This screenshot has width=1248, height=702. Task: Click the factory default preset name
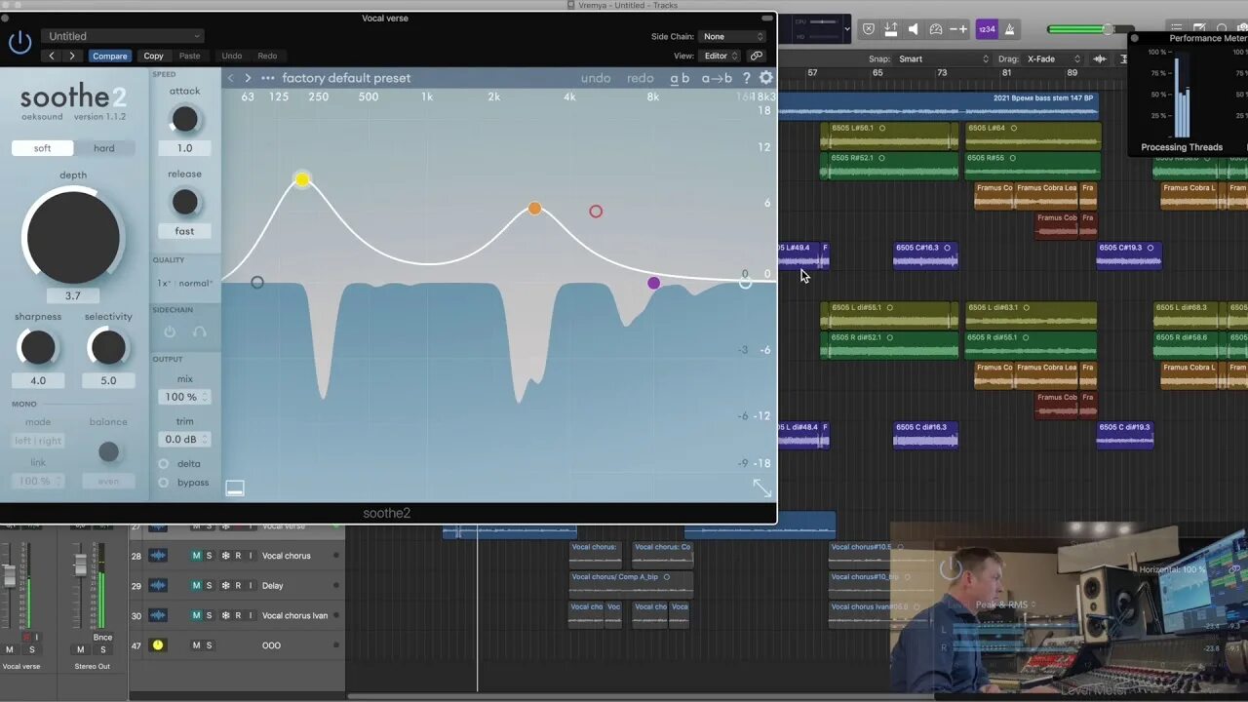click(346, 78)
